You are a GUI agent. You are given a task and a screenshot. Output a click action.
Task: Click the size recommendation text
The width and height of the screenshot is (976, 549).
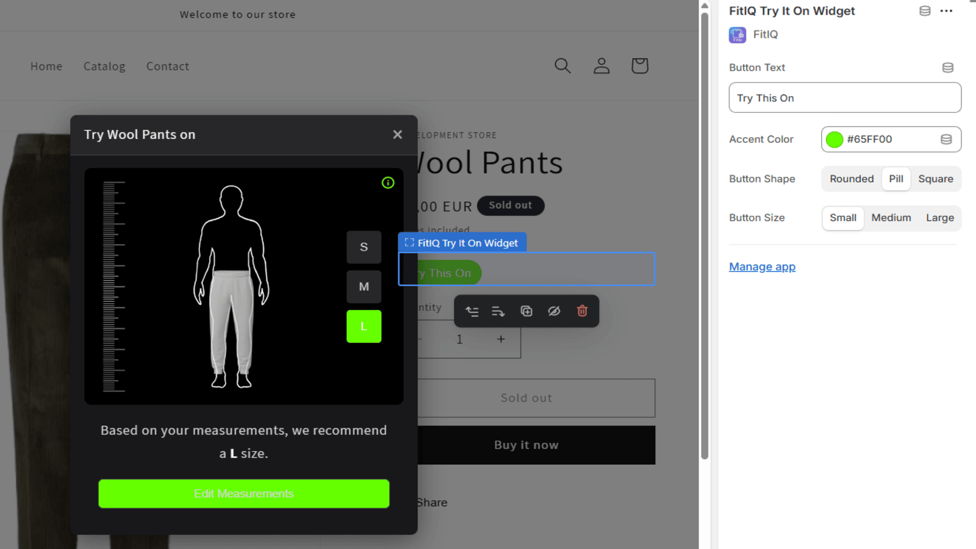pyautogui.click(x=244, y=442)
